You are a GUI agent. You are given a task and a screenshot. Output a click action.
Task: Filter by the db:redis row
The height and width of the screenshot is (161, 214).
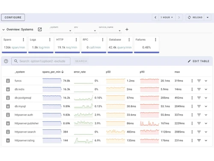point(199,89)
